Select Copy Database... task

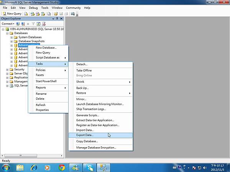pos(100,141)
